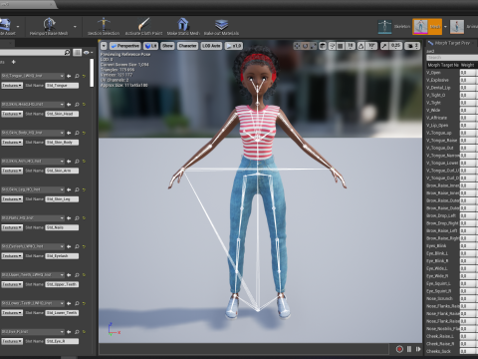Image resolution: width=478 pixels, height=359 pixels.
Task: Open rotation snap angle 10° dropdown
Action: tap(371, 46)
